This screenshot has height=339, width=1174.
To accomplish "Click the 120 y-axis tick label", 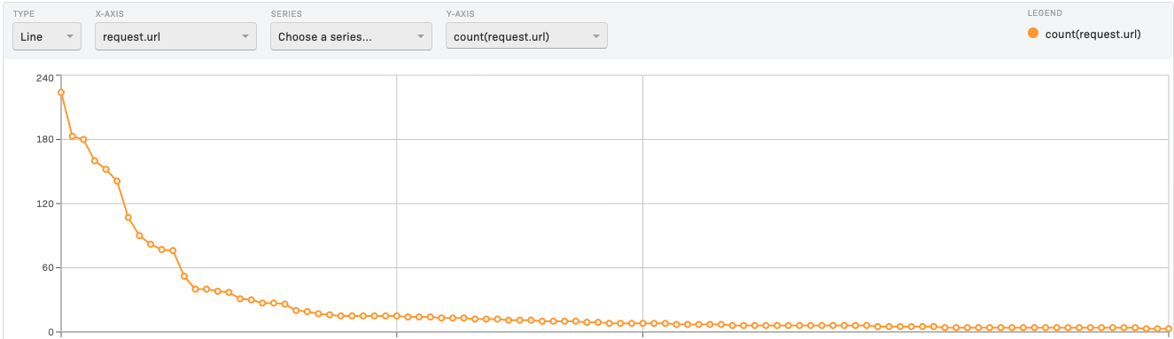I will point(44,204).
